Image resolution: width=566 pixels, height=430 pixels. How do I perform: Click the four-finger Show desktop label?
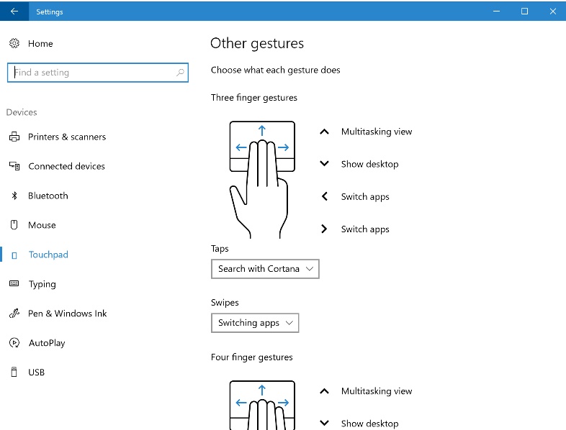(x=369, y=424)
